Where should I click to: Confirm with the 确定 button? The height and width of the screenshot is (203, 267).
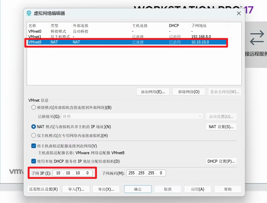pos(138,189)
